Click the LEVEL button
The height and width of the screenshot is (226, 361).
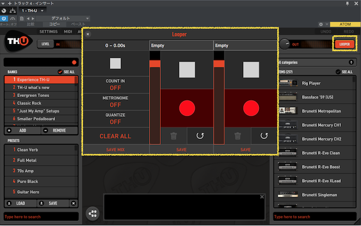coord(45,44)
